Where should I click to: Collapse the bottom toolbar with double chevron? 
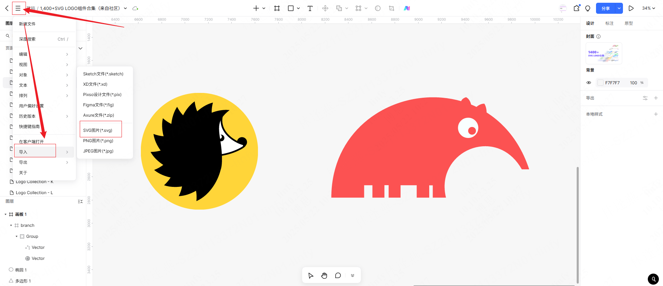353,275
